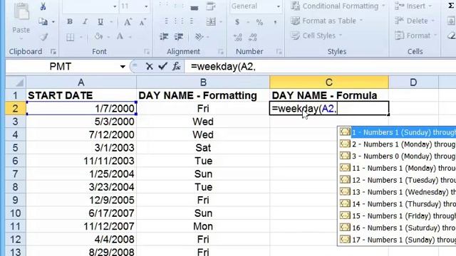Open the Clipboard dialog launcher
Viewport: 456px width, 256px height.
[x=53, y=52]
